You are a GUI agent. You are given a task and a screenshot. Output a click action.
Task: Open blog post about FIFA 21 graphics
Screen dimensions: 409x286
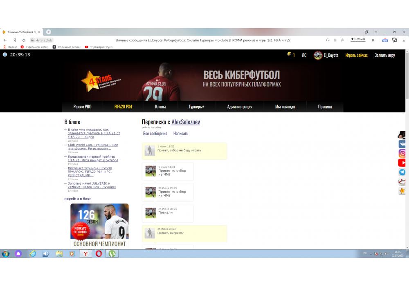pyautogui.click(x=94, y=133)
